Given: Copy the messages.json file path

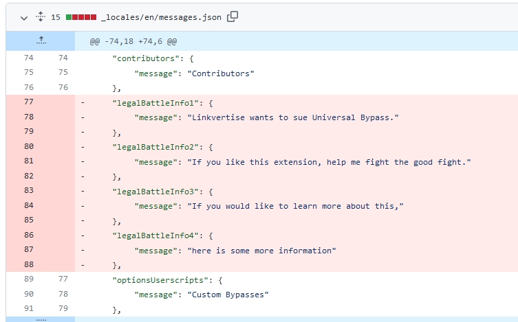Looking at the screenshot, I should pos(233,16).
